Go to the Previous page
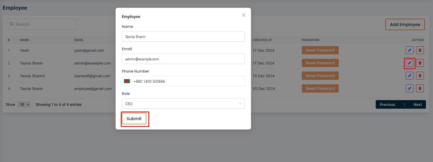Image resolution: width=433 pixels, height=162 pixels. (x=387, y=105)
